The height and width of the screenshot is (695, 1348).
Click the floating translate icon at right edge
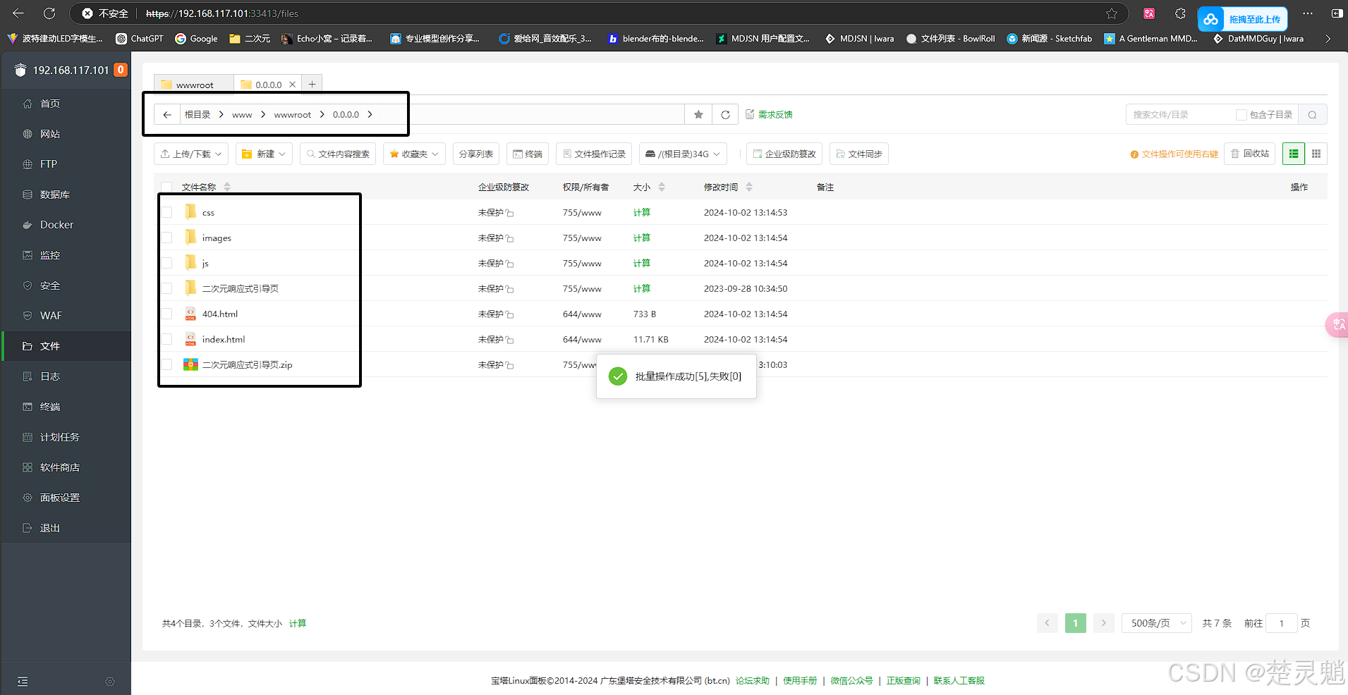[x=1337, y=325]
